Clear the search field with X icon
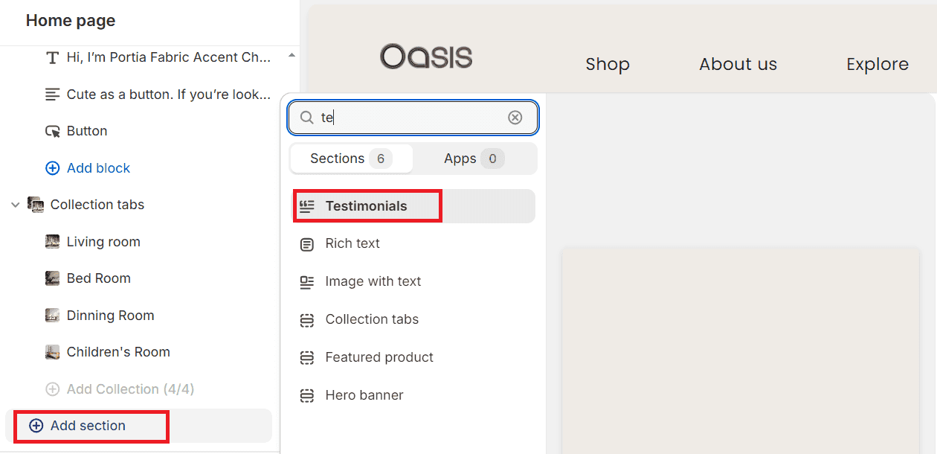The height and width of the screenshot is (454, 937). tap(515, 118)
